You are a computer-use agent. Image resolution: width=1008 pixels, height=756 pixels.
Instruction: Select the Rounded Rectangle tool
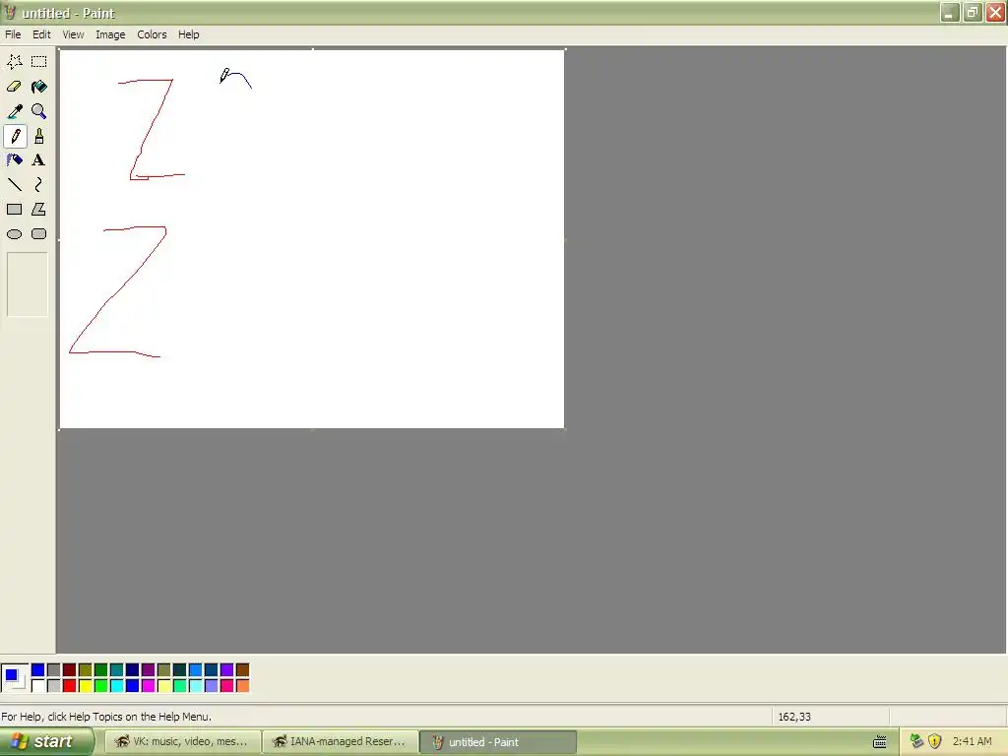point(39,234)
